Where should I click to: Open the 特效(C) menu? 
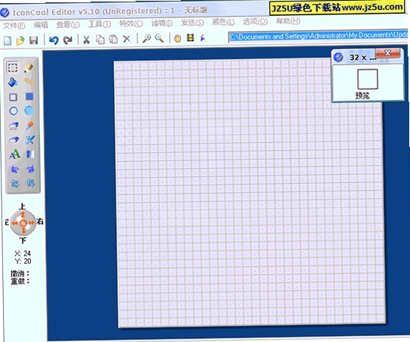coord(131,23)
